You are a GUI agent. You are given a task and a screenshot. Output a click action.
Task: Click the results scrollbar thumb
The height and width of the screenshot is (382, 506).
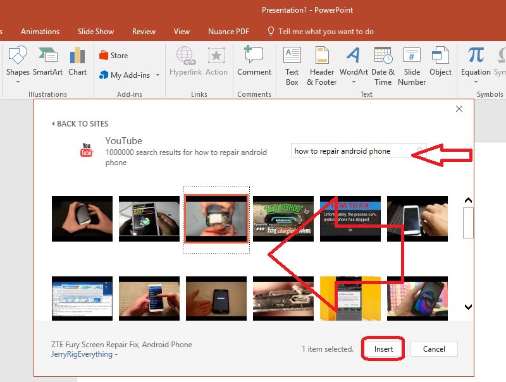(x=468, y=223)
